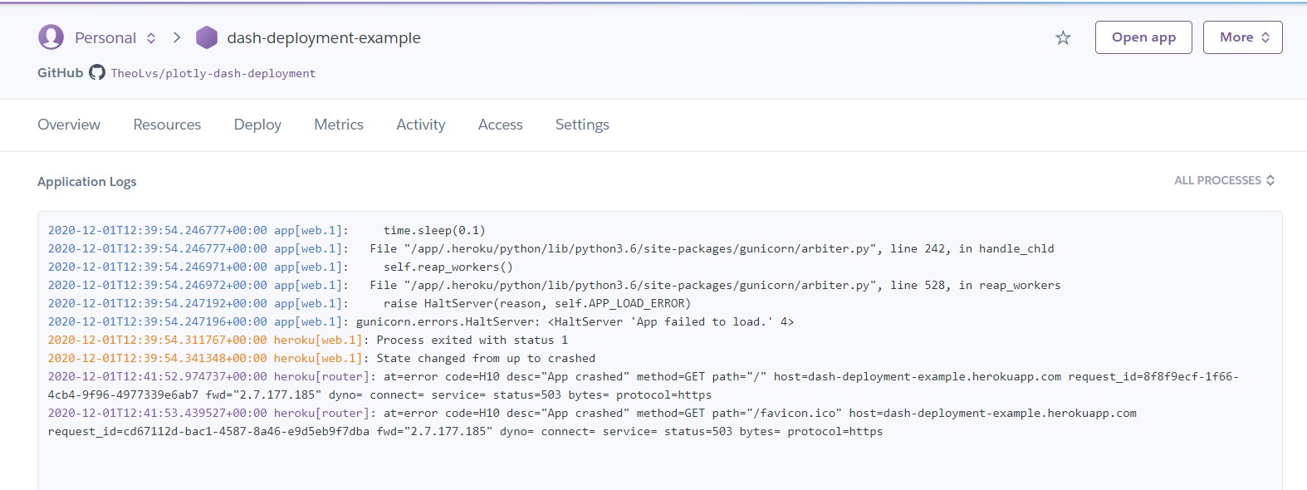Expand the Personal account switcher arrows

click(x=151, y=37)
